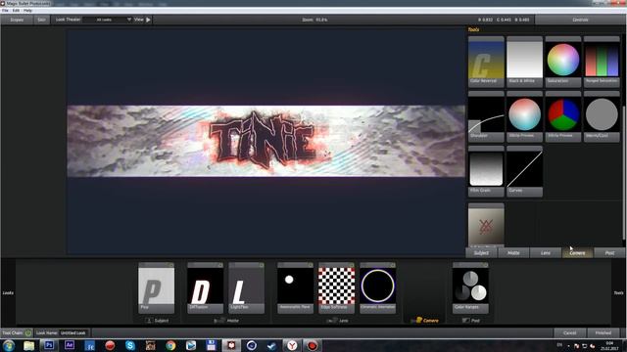Select the LightFlex tool in the chain
Image resolution: width=627 pixels, height=352 pixels.
246,288
